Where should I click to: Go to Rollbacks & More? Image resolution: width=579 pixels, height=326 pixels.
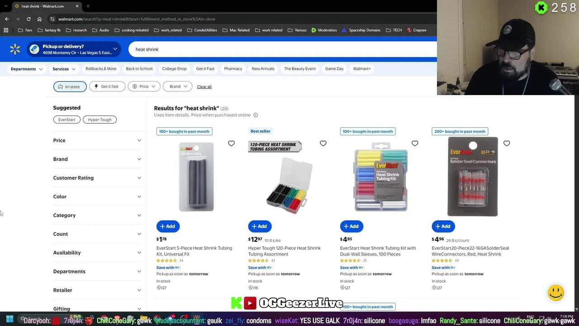point(101,69)
